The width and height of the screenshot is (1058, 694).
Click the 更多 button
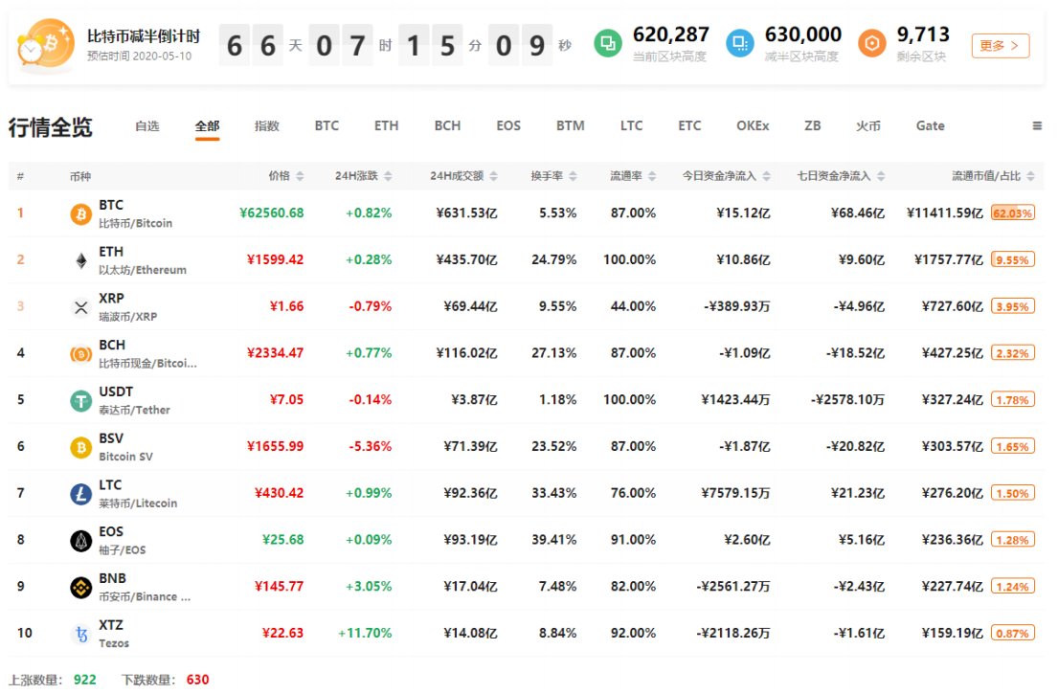1001,45
